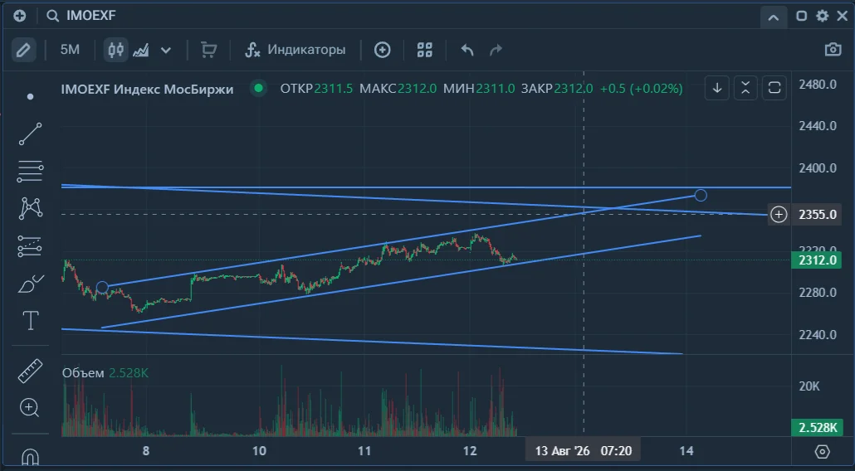Open the Объем volume indicator legend

(105, 373)
